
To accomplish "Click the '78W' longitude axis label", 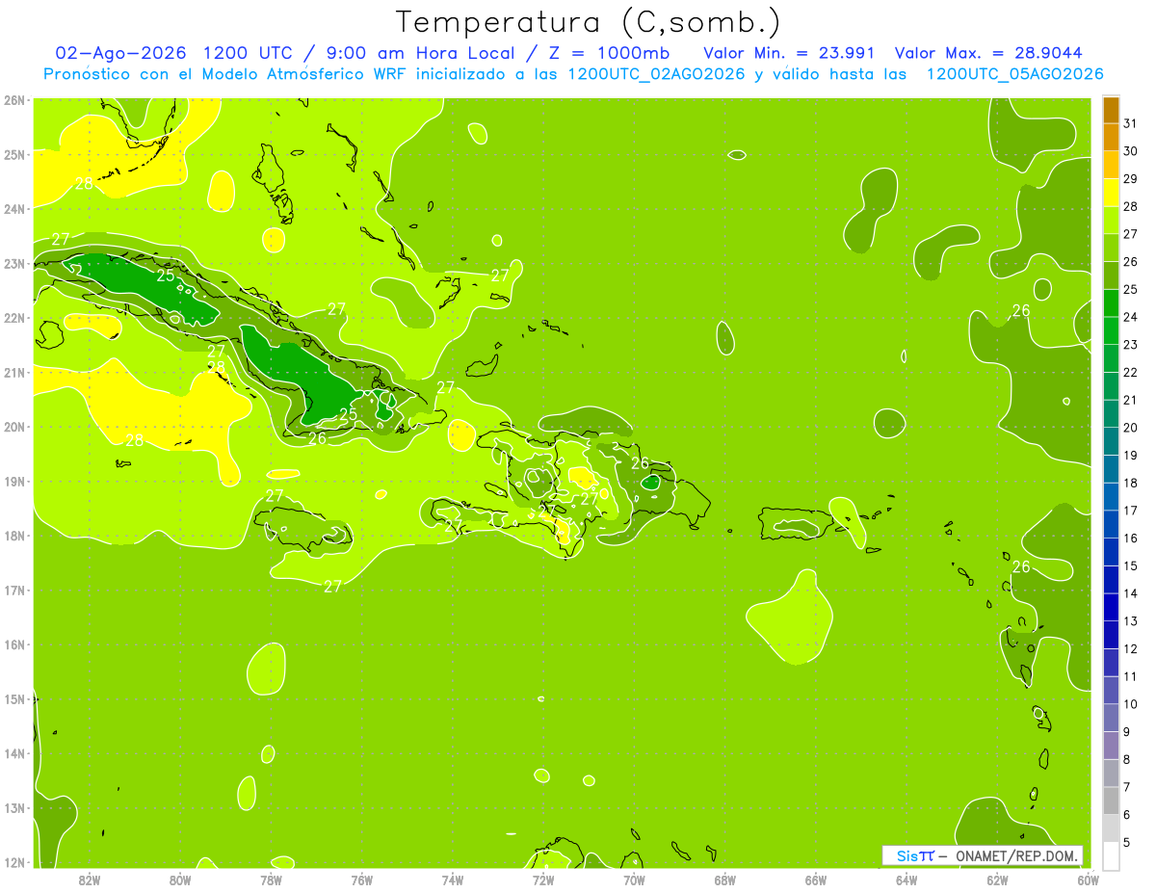I will click(x=271, y=880).
